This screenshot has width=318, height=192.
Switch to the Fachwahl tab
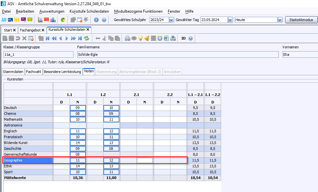(33, 72)
